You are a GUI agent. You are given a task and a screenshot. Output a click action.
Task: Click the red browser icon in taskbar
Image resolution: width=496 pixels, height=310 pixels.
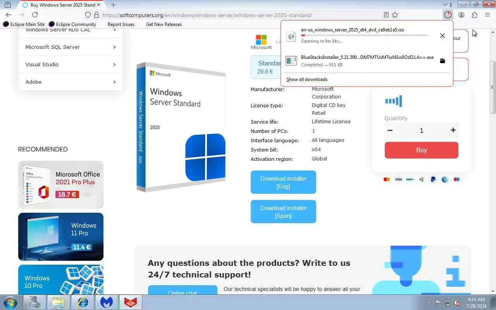click(x=130, y=302)
